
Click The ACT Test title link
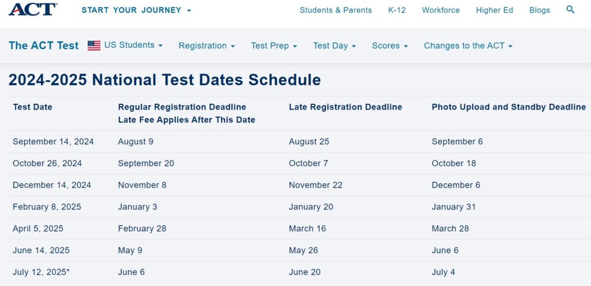coord(44,46)
